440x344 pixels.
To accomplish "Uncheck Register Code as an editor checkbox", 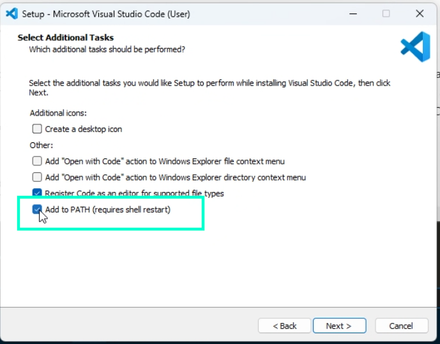I will point(37,193).
